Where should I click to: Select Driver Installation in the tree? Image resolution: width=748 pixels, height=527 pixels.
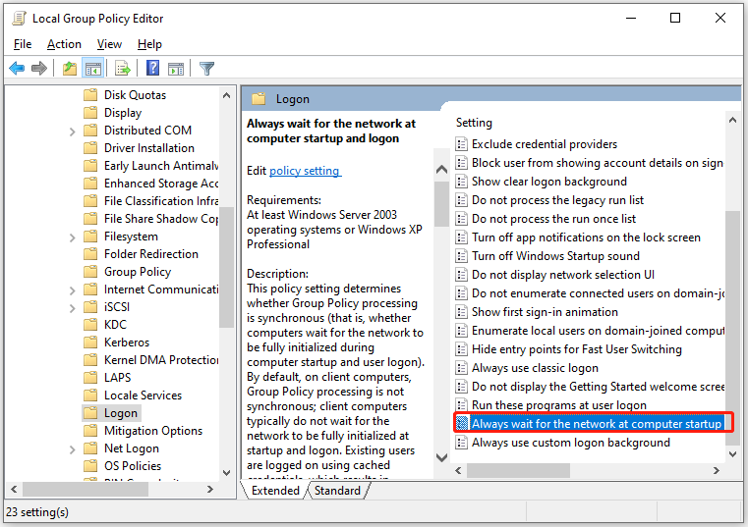pos(148,148)
